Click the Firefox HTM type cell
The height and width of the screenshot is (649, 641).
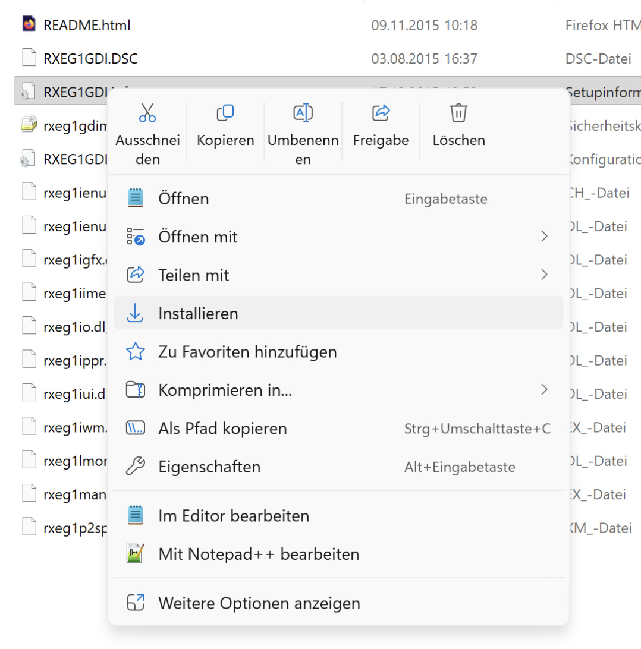(x=603, y=25)
